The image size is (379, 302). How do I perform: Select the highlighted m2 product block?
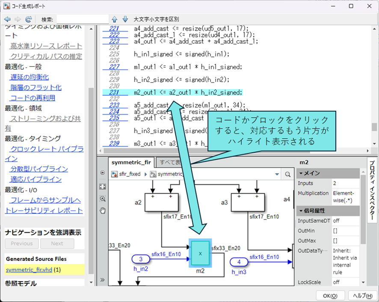point(200,253)
